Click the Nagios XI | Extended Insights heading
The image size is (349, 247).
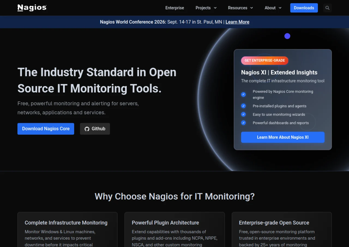[279, 73]
